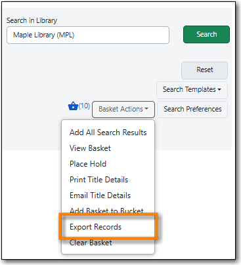Choose Clear Basket option
This screenshot has width=241, height=265.
click(108, 243)
